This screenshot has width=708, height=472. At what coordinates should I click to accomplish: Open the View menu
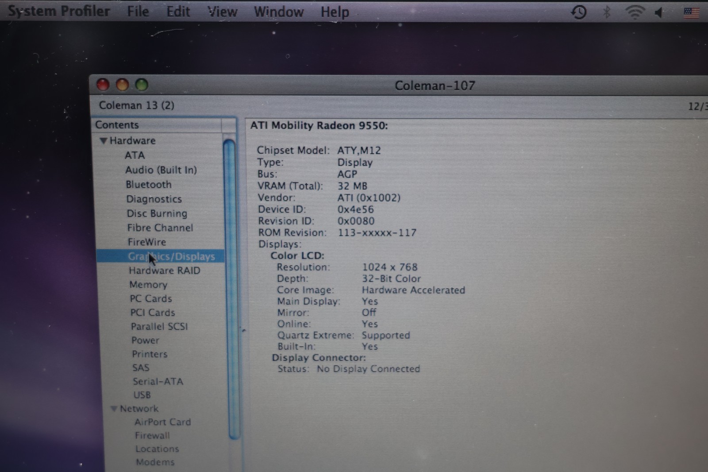pyautogui.click(x=223, y=12)
